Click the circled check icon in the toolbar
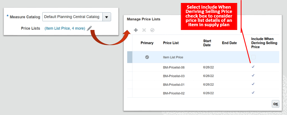The width and height of the screenshot is (287, 115). pyautogui.click(x=152, y=30)
